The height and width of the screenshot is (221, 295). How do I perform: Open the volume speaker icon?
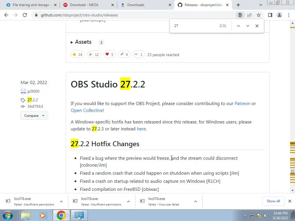266,216
